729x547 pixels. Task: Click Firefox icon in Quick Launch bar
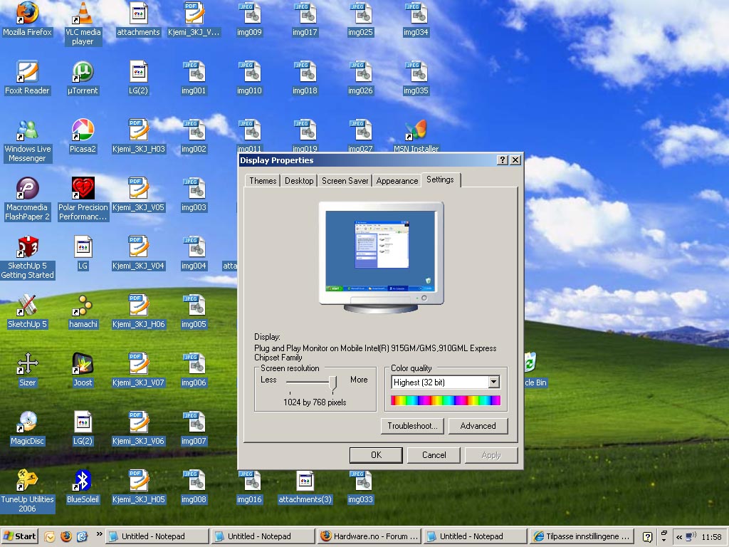[x=66, y=536]
